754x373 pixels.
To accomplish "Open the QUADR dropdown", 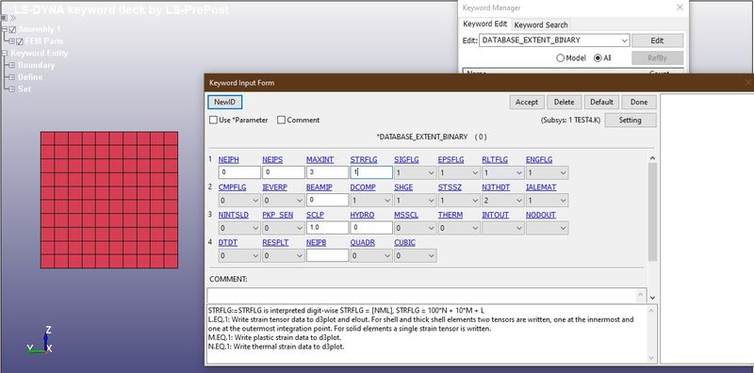I will (370, 255).
